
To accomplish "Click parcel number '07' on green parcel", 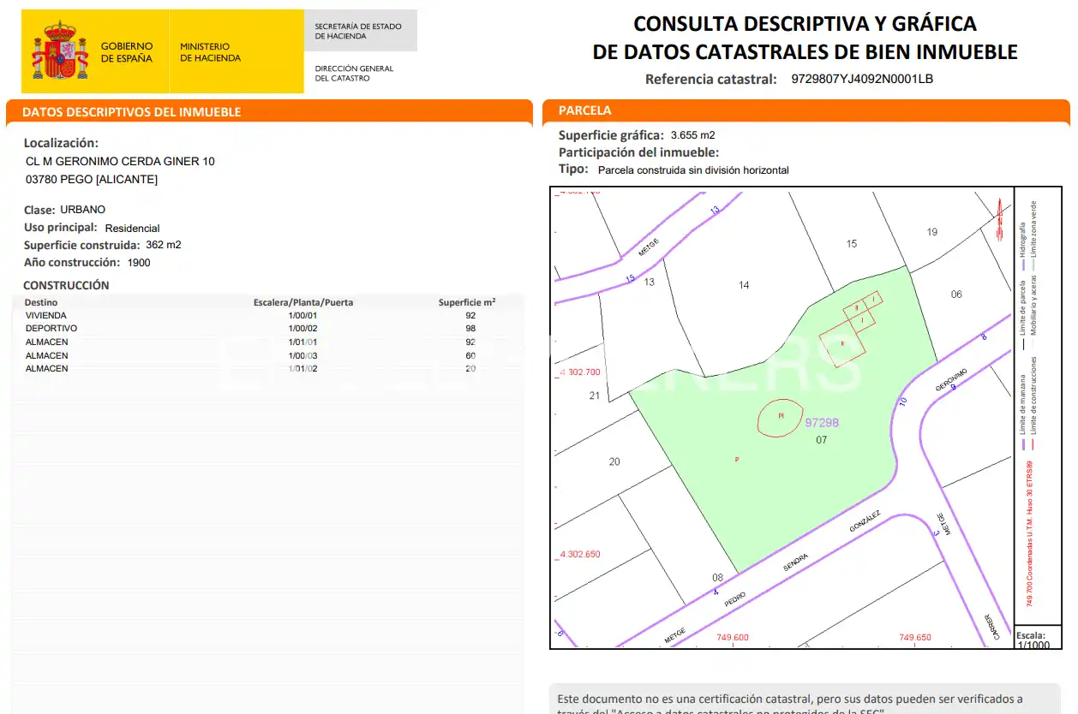I will point(821,440).
